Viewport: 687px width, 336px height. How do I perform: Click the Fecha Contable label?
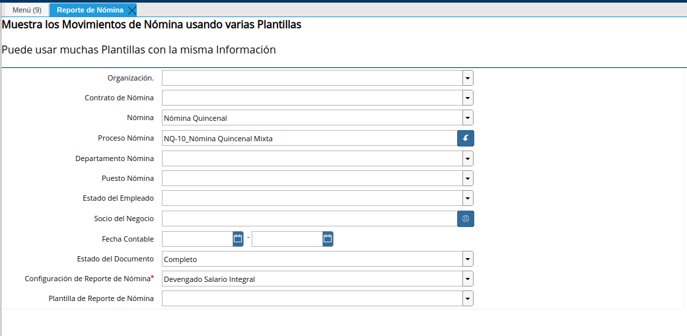[x=127, y=239]
